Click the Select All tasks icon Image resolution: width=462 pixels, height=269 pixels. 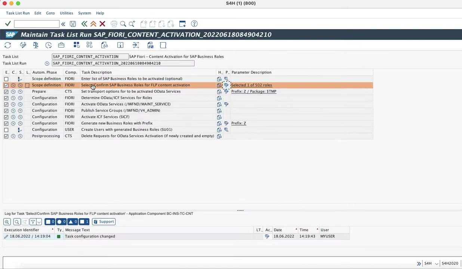click(x=77, y=45)
